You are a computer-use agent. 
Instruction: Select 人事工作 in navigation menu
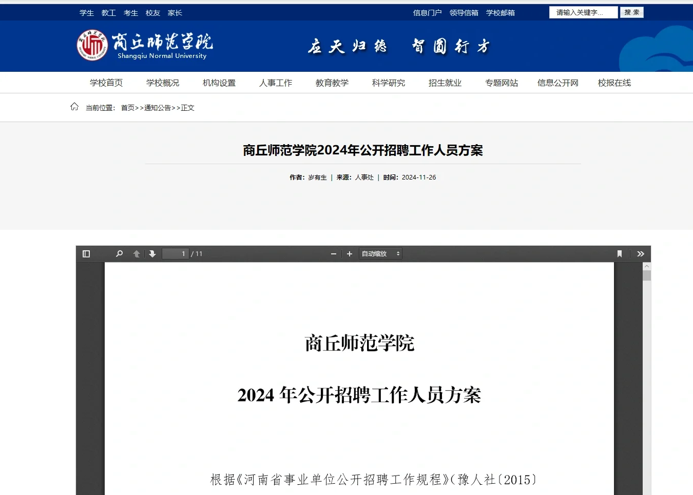point(276,83)
